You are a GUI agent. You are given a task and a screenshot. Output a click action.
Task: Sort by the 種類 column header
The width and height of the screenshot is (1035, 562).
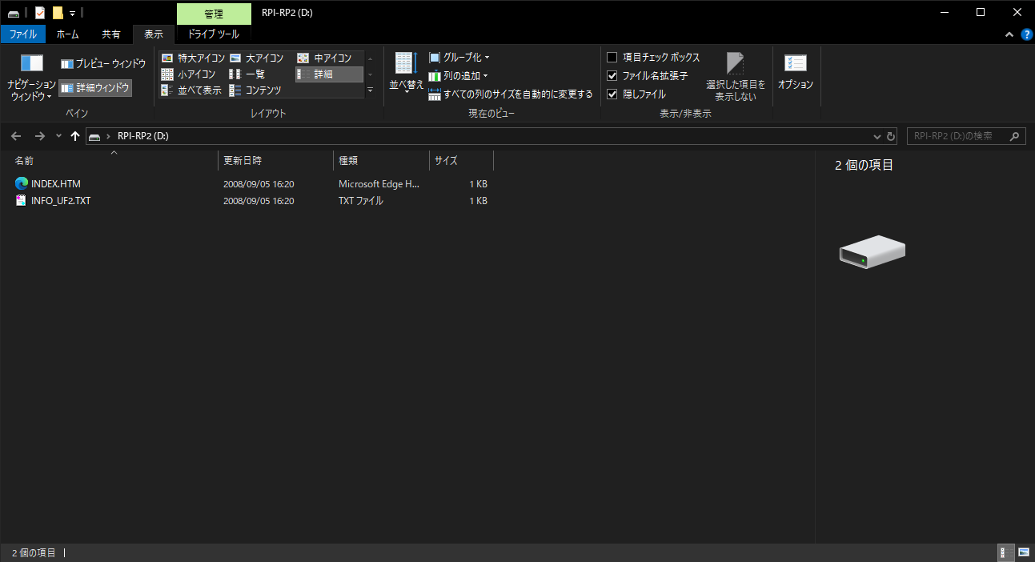click(x=381, y=160)
